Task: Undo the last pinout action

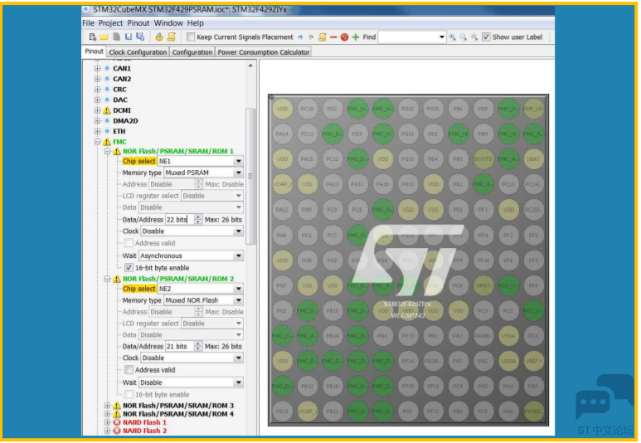Action: 300,37
